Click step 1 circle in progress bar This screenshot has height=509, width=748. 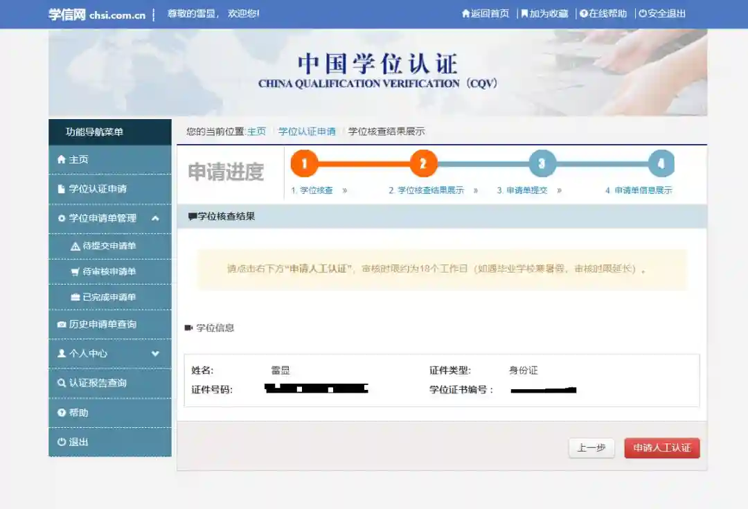tap(304, 163)
